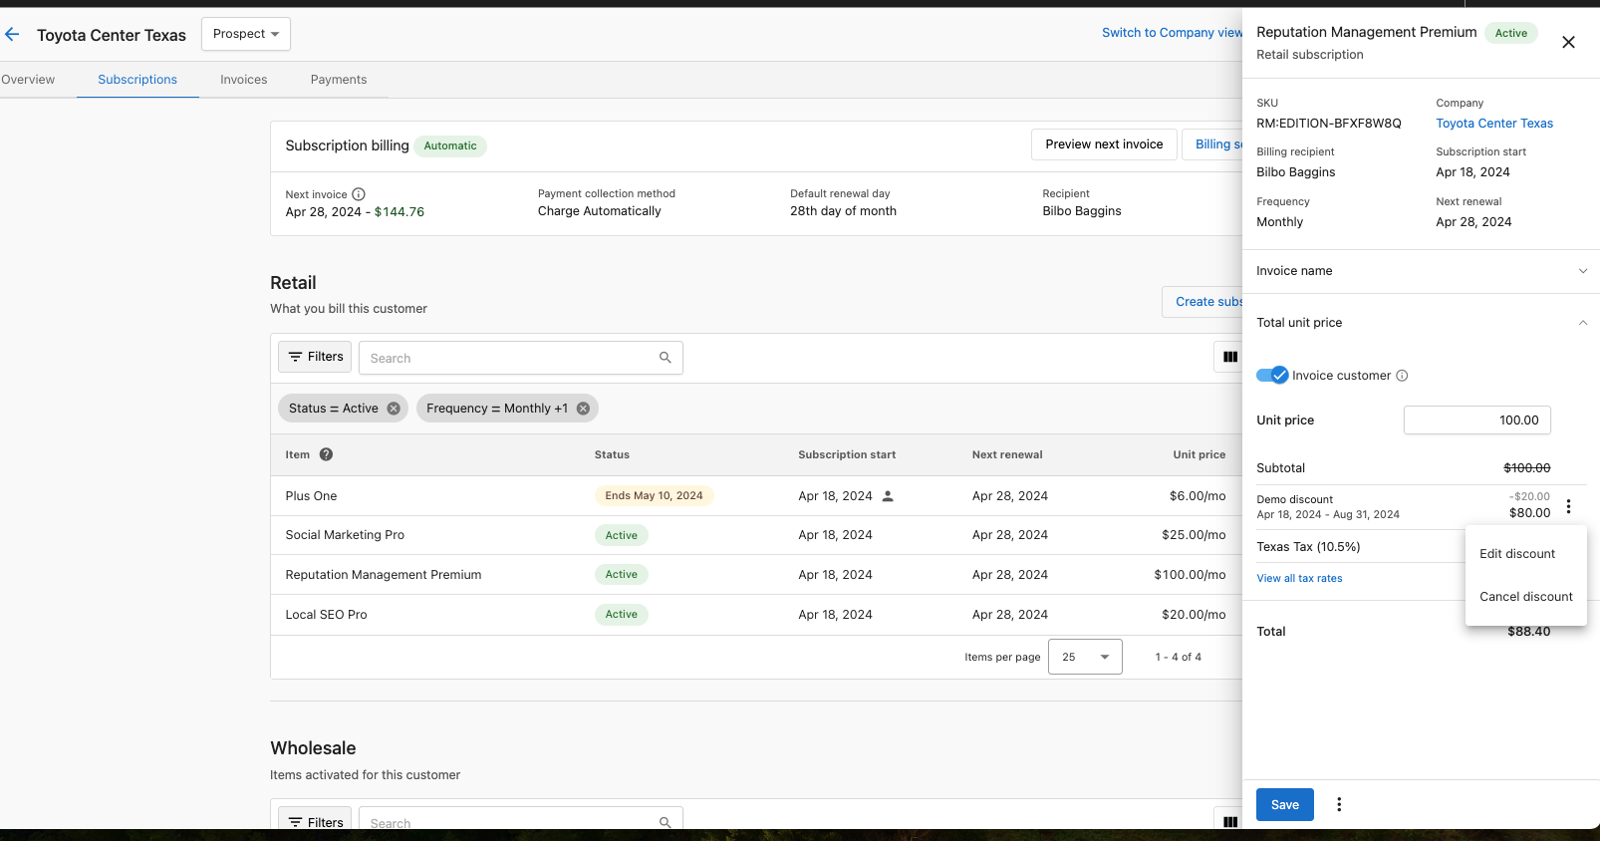Viewport: 1600px width, 841px height.
Task: Open the Prospect status dropdown
Action: [246, 34]
